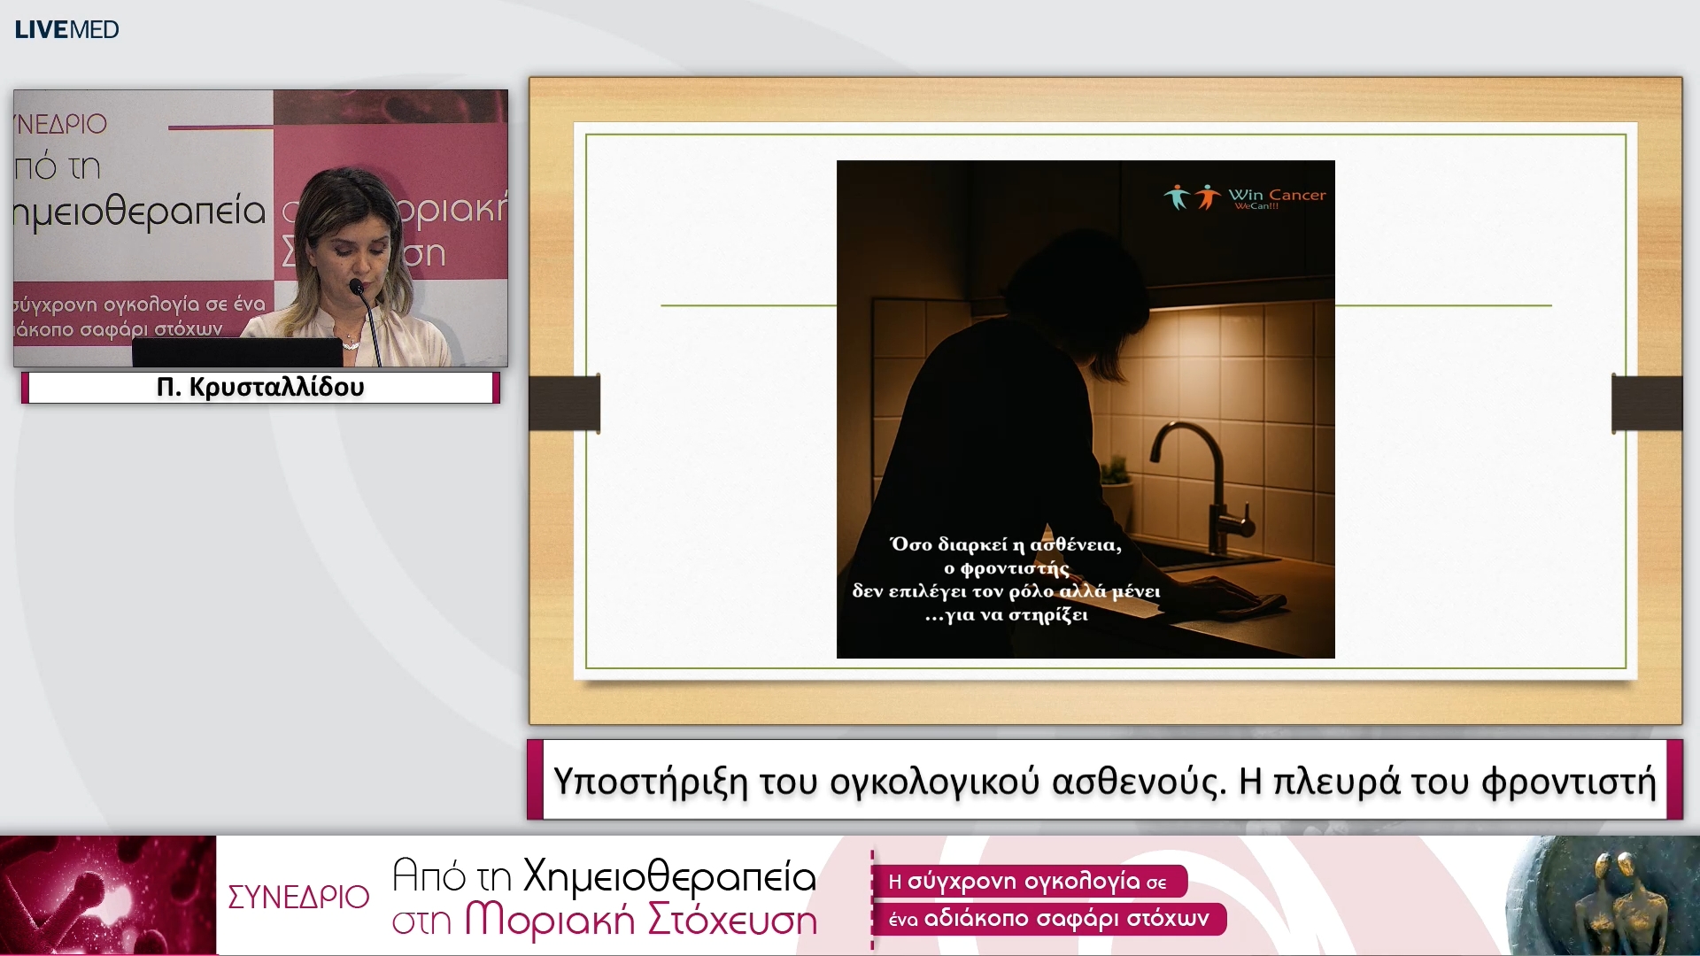Screen dimensions: 1700x956
Task: Click the pink molecular image at banner left
Action: pyautogui.click(x=107, y=895)
